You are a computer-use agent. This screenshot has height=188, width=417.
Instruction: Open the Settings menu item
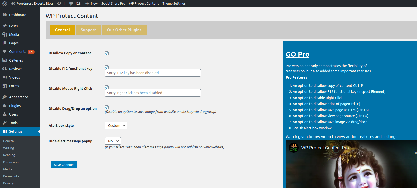click(20, 131)
